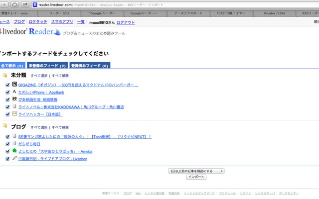Click the ブログ folder icon
The width and height of the screenshot is (319, 199).
(4, 126)
